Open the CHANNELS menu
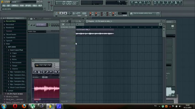 point(15,5)
